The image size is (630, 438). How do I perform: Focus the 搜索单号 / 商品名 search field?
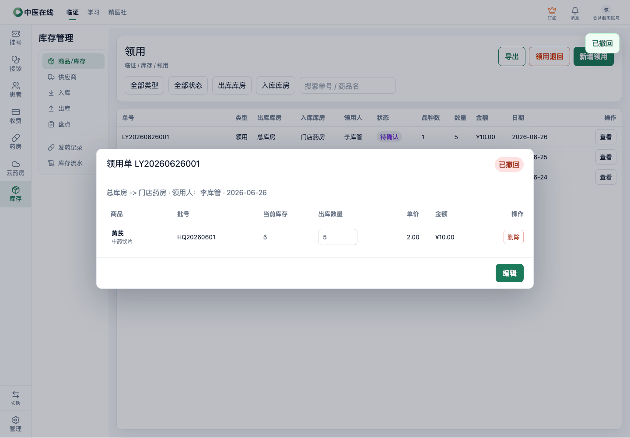[x=348, y=85]
